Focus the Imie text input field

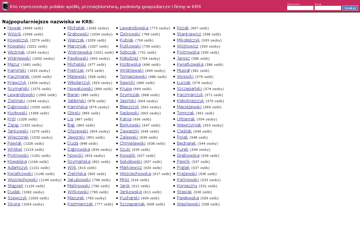328,8
